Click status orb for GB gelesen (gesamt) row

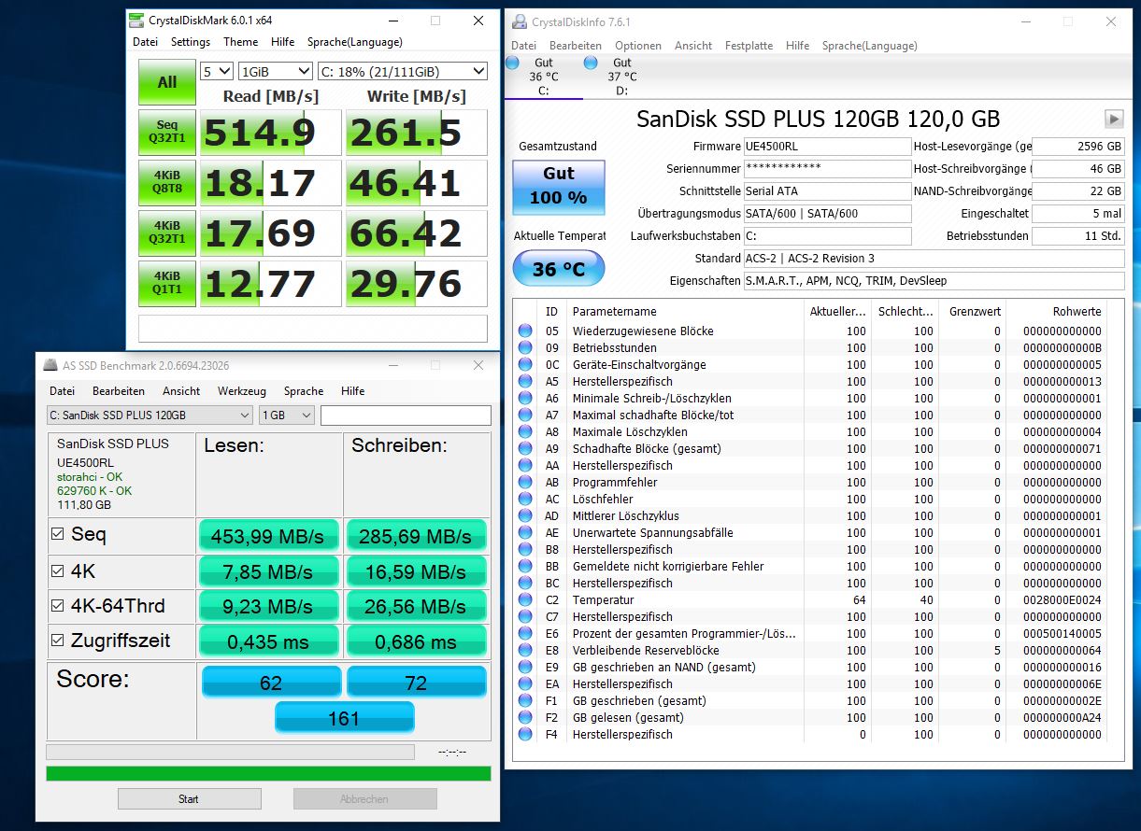524,717
